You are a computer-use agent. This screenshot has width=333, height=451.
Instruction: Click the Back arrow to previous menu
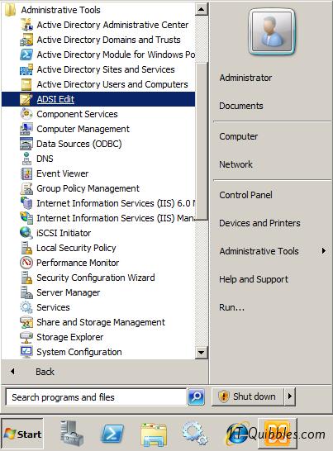(12, 372)
